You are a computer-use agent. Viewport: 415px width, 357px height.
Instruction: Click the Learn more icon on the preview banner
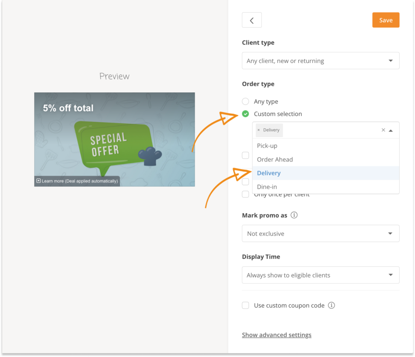[38, 180]
